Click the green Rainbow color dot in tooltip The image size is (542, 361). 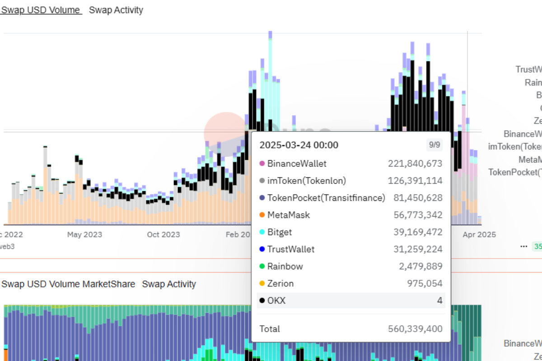tap(262, 267)
